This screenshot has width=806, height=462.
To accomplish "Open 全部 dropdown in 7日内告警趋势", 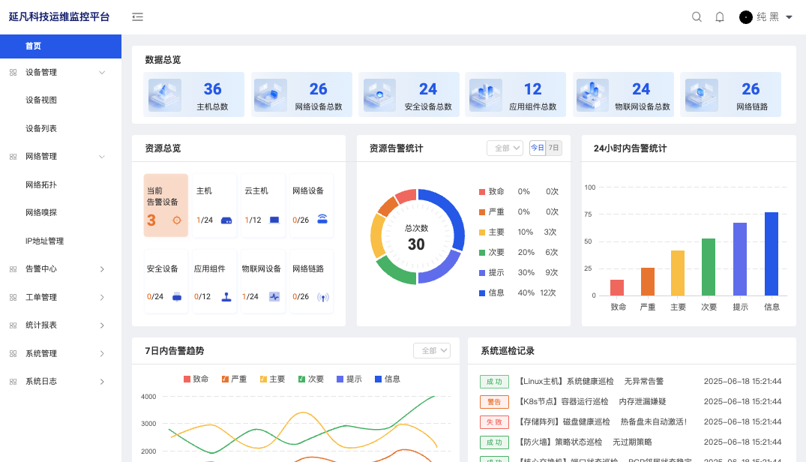I will [432, 350].
